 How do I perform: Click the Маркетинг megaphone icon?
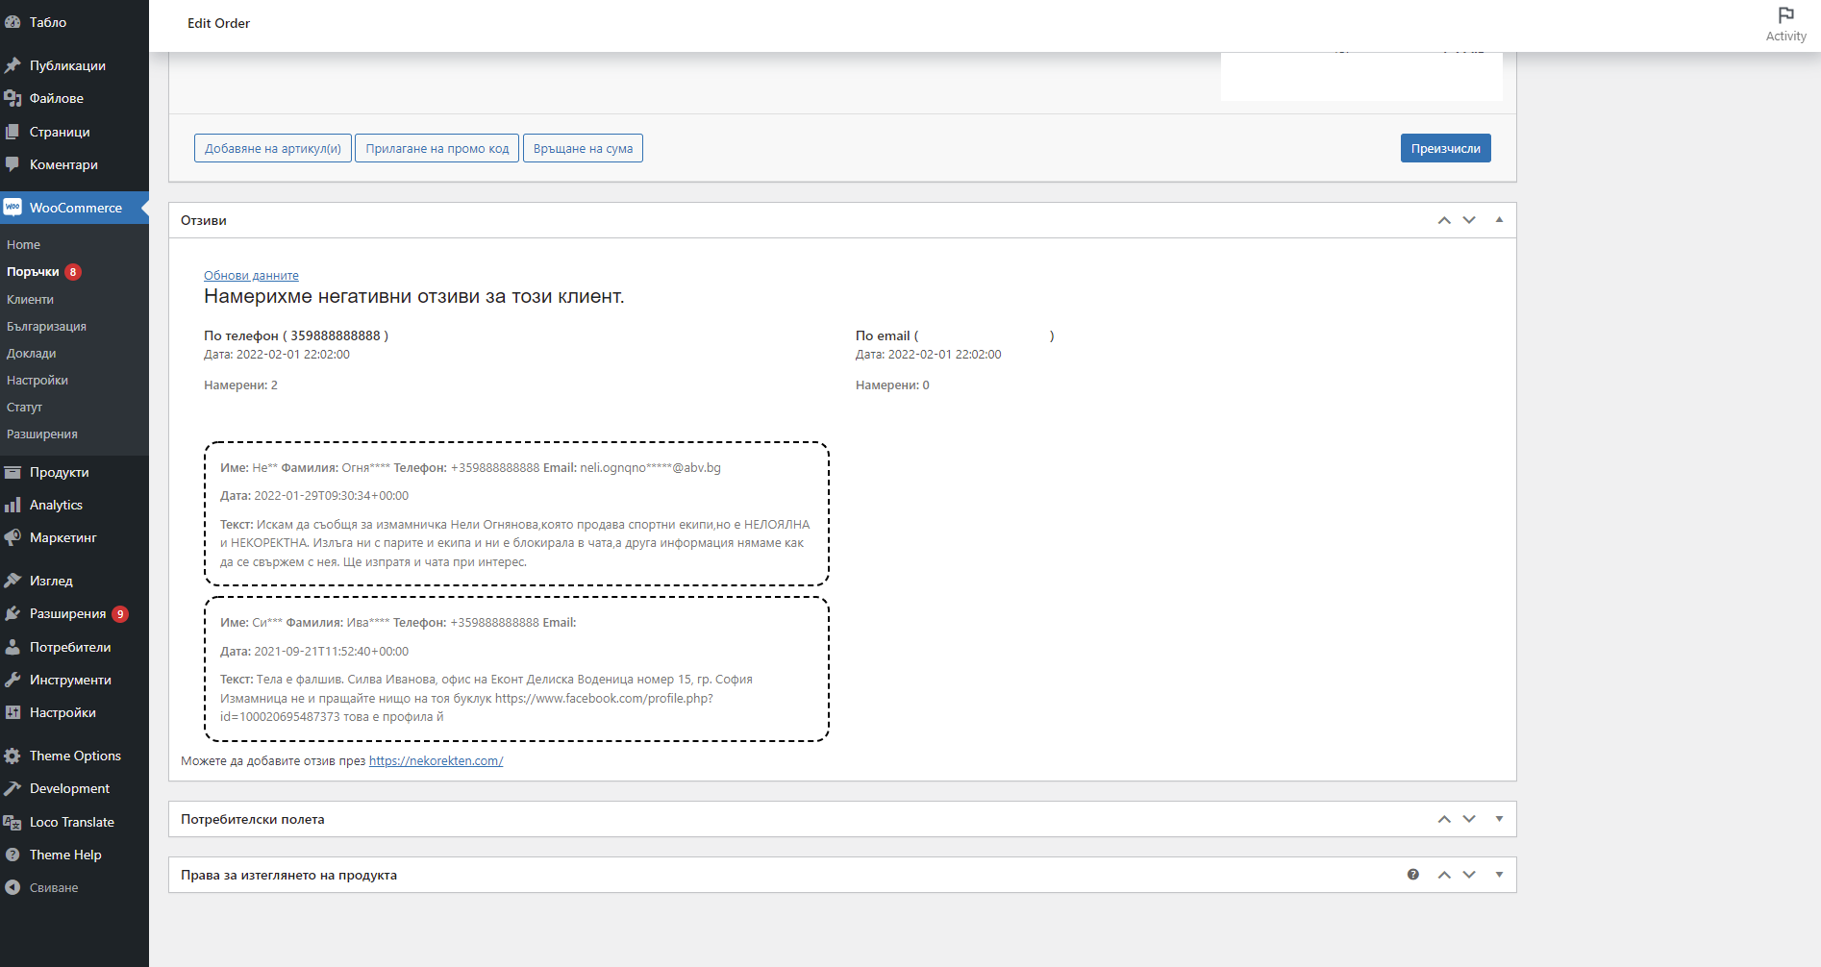12,537
